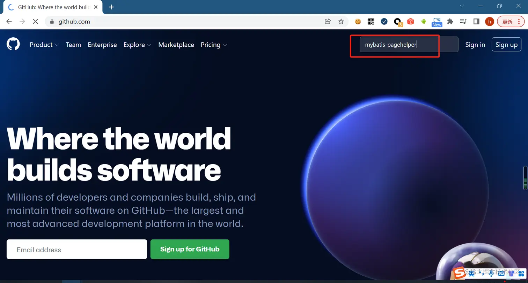The image size is (528, 283).
Task: Click the padlock site info icon
Action: 52,22
